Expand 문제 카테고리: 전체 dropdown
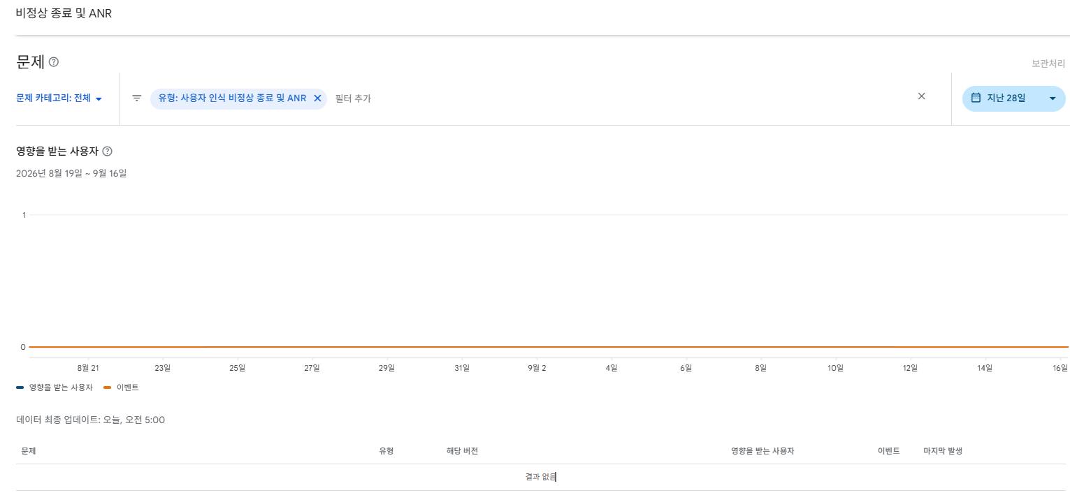The height and width of the screenshot is (502, 1070). [59, 98]
